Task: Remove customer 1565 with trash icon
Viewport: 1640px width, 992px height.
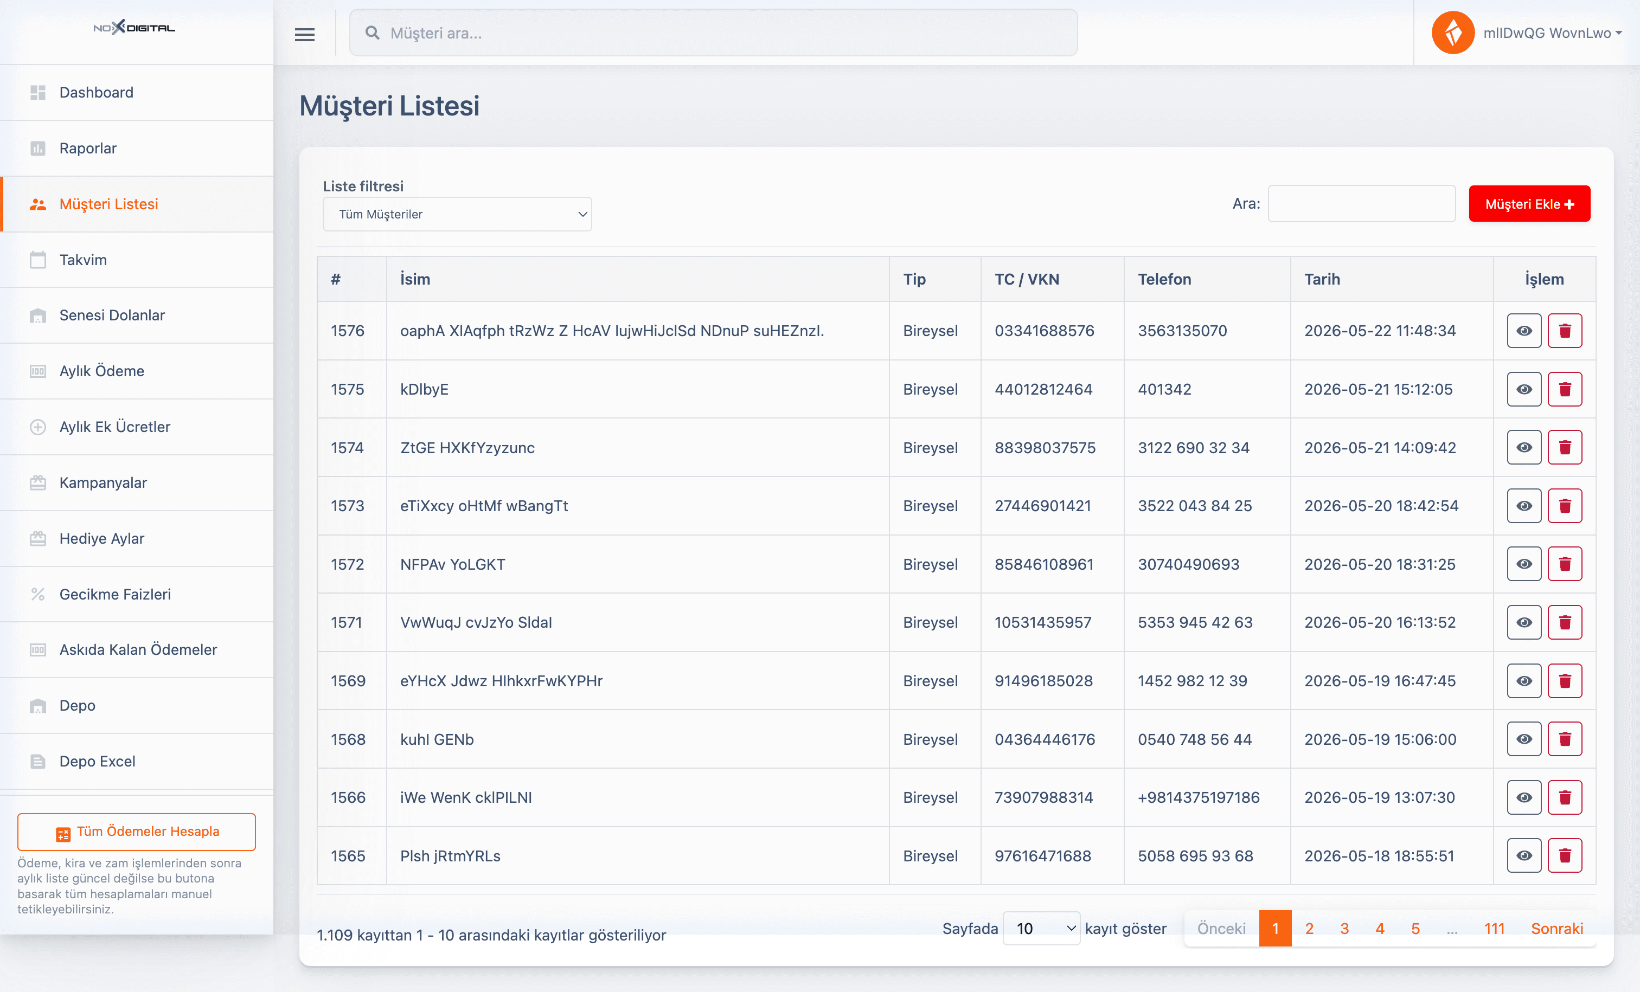Action: tap(1565, 855)
